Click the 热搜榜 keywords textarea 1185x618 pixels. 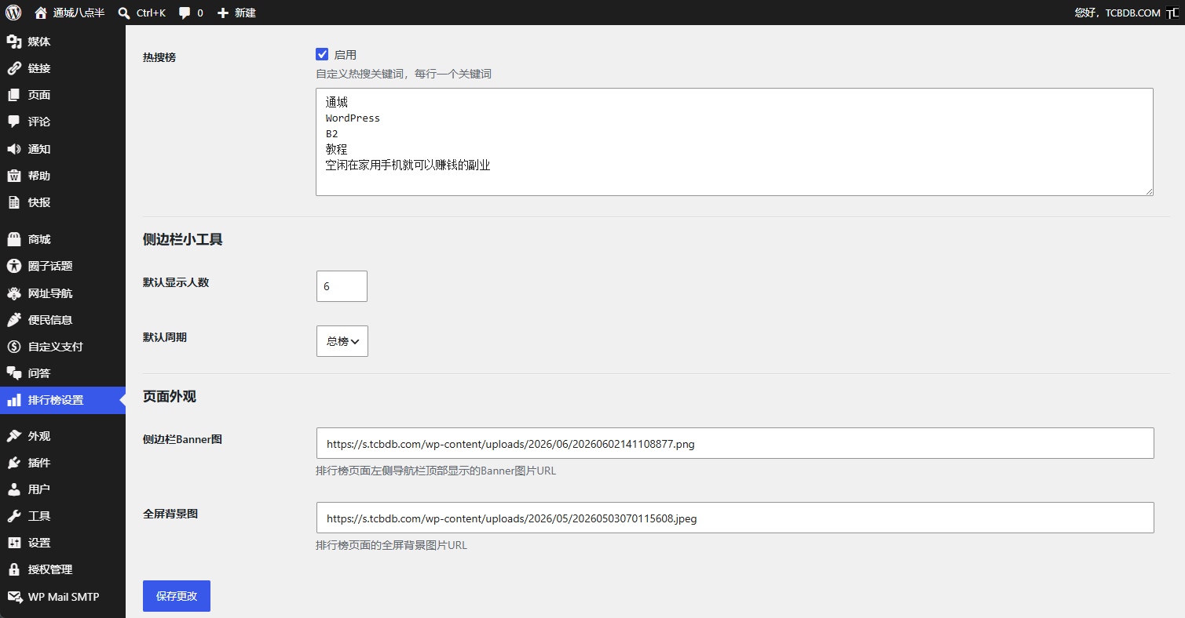(x=734, y=142)
